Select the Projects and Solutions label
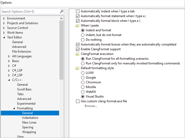 coord(22,23)
